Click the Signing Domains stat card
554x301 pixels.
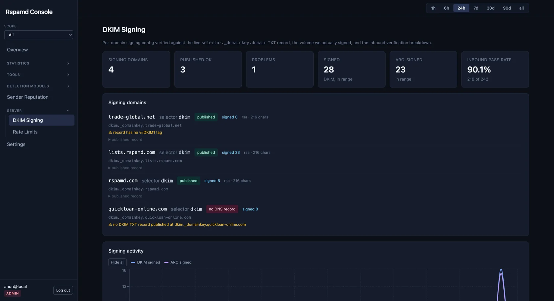coord(136,69)
